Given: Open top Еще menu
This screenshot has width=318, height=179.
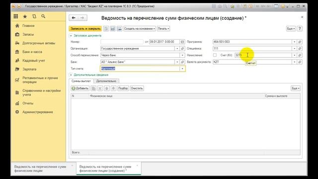Looking at the screenshot, I should click(x=291, y=29).
